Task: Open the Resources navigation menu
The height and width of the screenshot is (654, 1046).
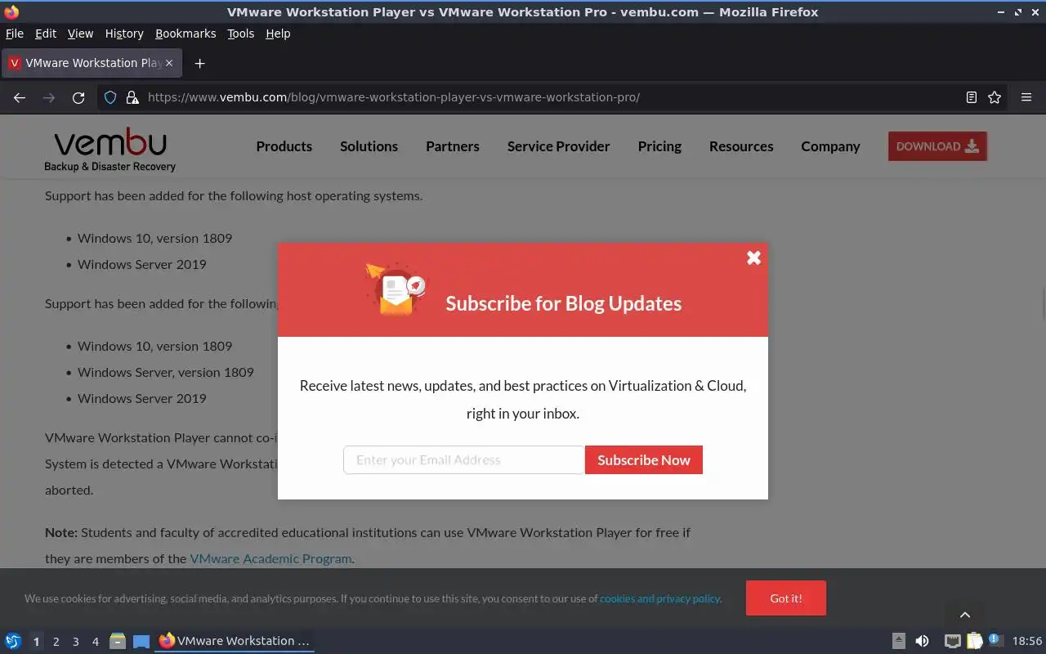Action: 741,146
